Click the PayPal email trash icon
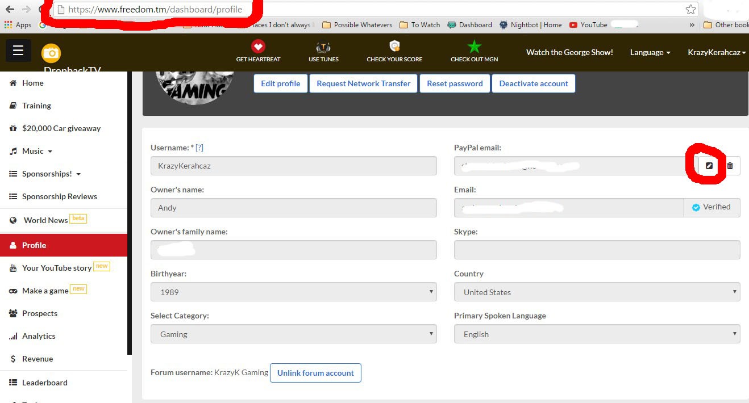 [x=730, y=166]
